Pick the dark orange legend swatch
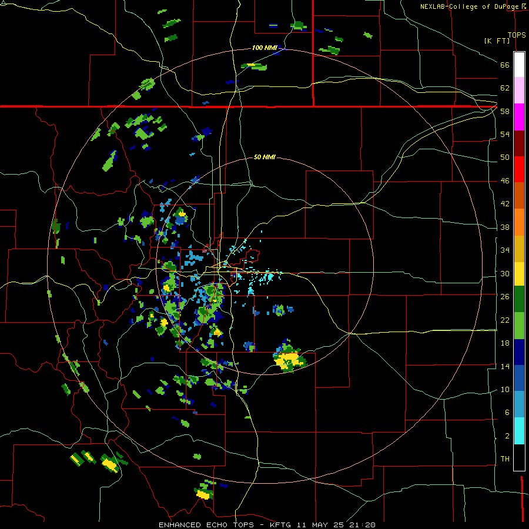The image size is (529, 529). [x=519, y=195]
